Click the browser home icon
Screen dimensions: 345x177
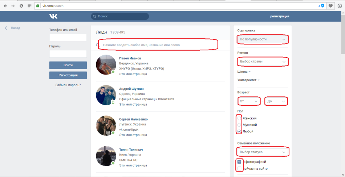pos(29,6)
